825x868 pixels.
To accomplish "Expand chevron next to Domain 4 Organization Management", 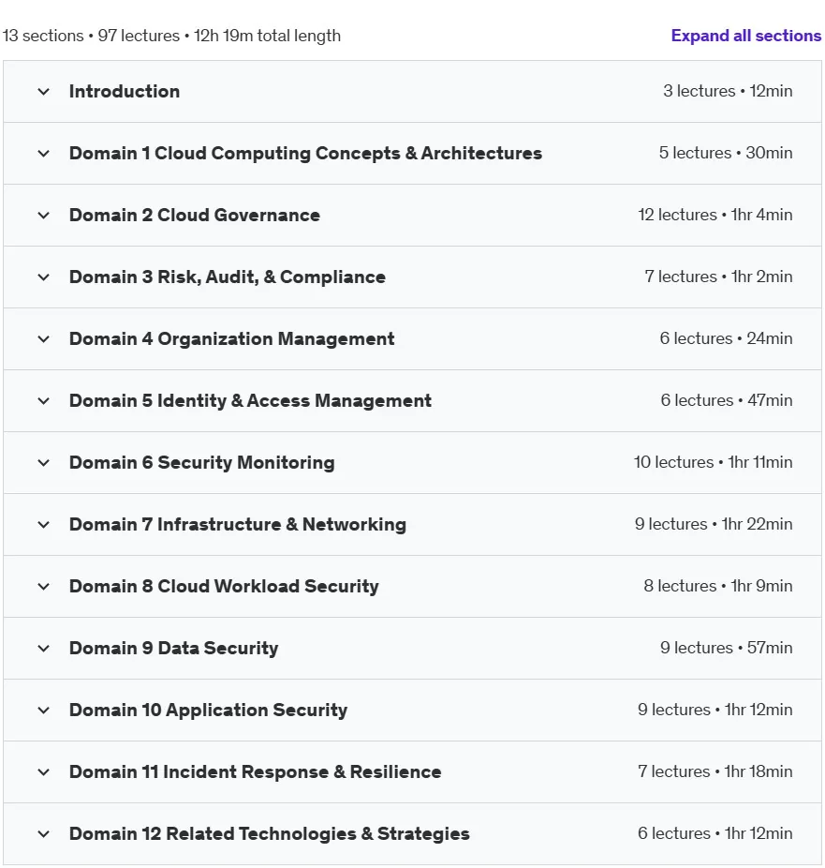I will click(x=44, y=338).
